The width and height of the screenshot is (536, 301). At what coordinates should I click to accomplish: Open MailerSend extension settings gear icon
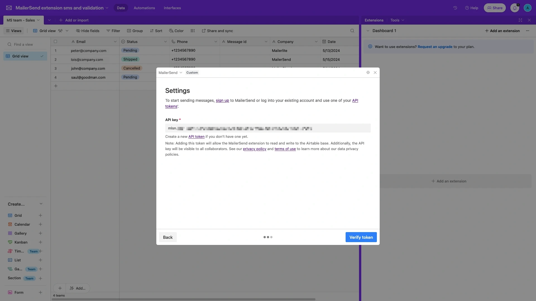368,73
